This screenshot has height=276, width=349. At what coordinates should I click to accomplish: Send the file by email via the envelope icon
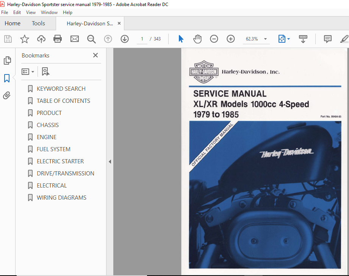click(x=75, y=39)
